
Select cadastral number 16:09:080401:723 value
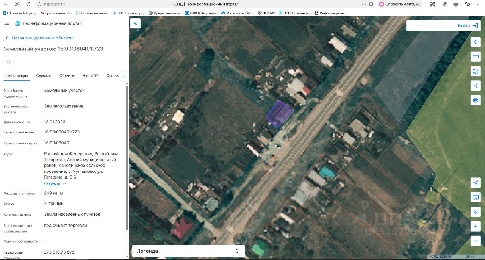(x=62, y=132)
